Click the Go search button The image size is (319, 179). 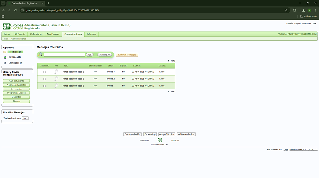[x=90, y=55]
